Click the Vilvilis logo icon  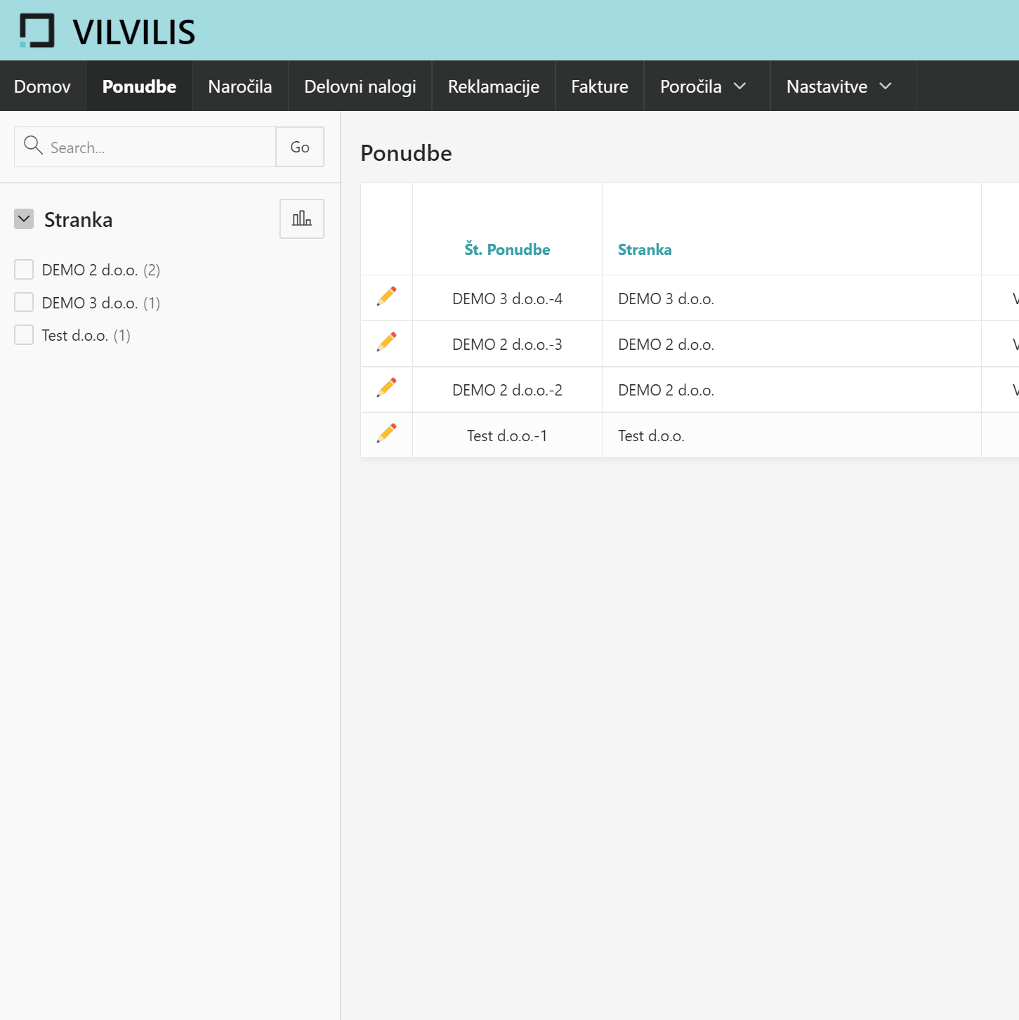point(37,31)
